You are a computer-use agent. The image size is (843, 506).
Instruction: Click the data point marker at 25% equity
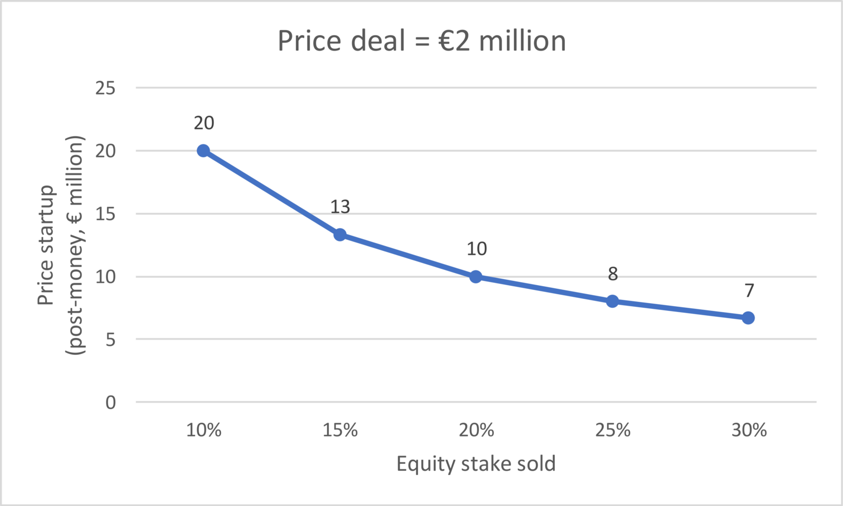pyautogui.click(x=612, y=301)
